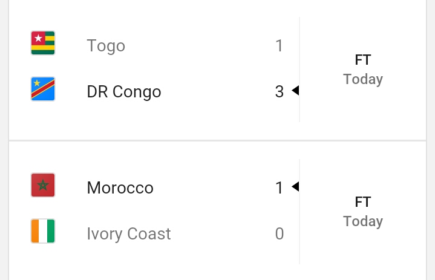Screen dimensions: 435x280
Task: Click the Ivory Coast flag icon
Action: [43, 231]
